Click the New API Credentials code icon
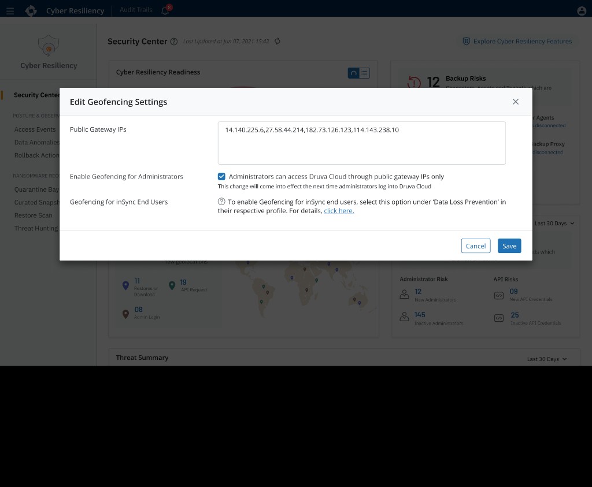The width and height of the screenshot is (592, 487). (499, 295)
